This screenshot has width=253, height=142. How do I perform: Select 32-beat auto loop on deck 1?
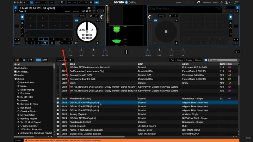[52, 43]
